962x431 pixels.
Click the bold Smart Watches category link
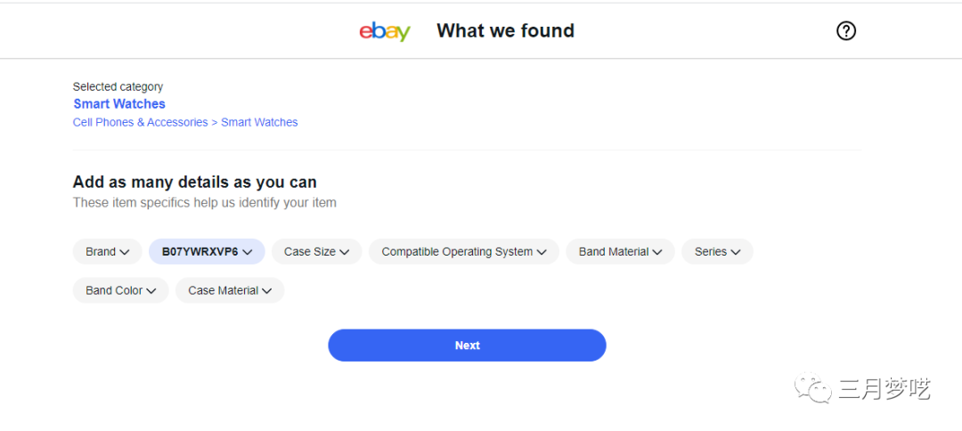coord(119,104)
